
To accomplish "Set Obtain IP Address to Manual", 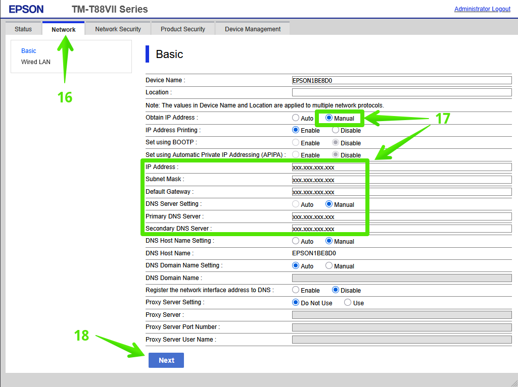I will point(329,118).
